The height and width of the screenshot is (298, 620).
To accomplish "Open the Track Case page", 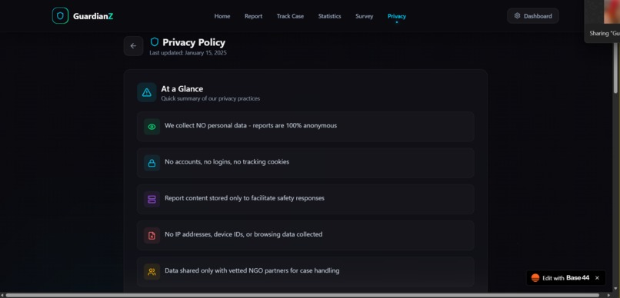I will 290,16.
